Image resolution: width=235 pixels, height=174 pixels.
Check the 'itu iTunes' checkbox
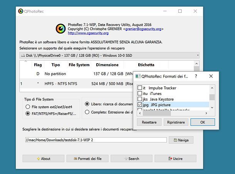pos(140,93)
